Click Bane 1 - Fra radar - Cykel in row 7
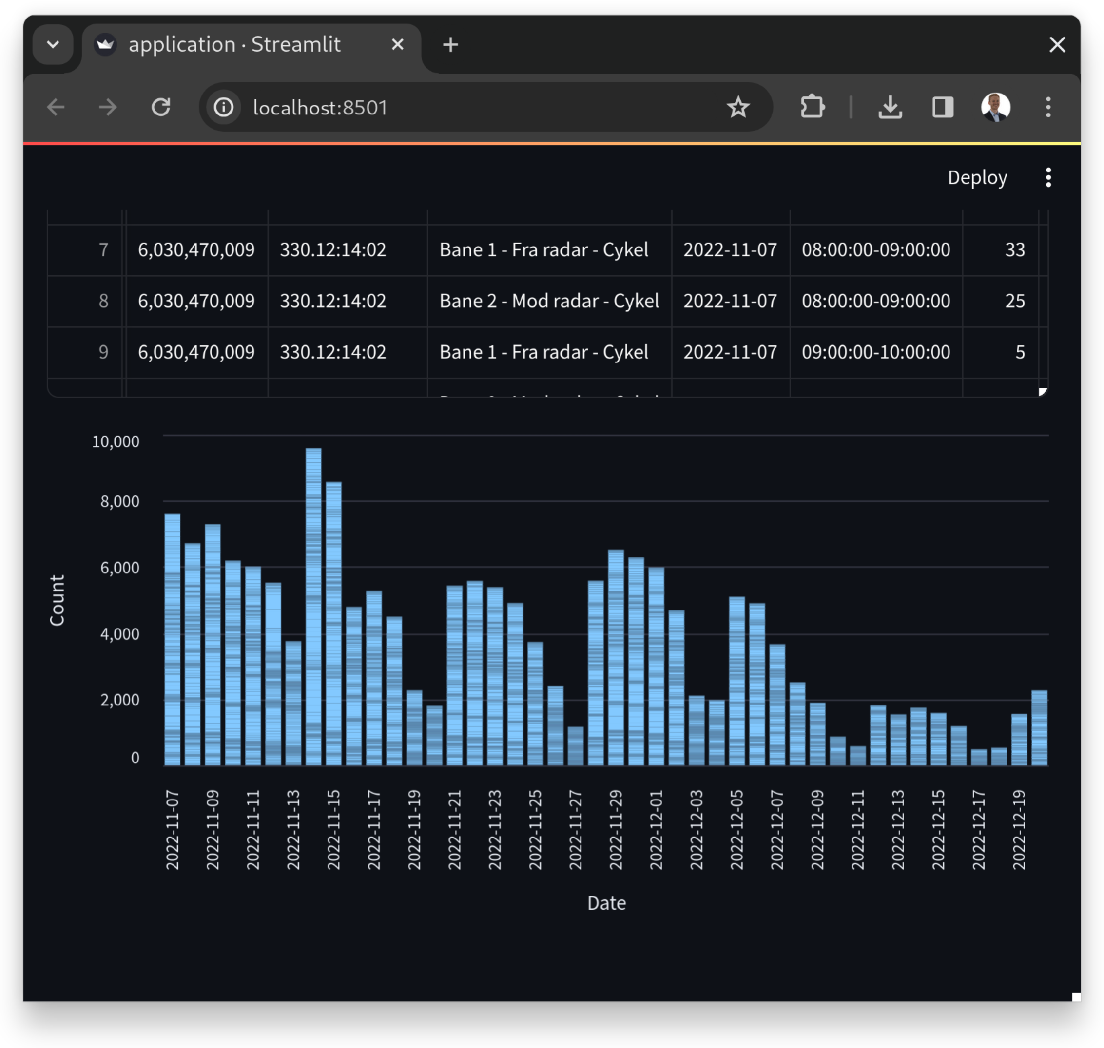This screenshot has width=1104, height=1048. [549, 250]
